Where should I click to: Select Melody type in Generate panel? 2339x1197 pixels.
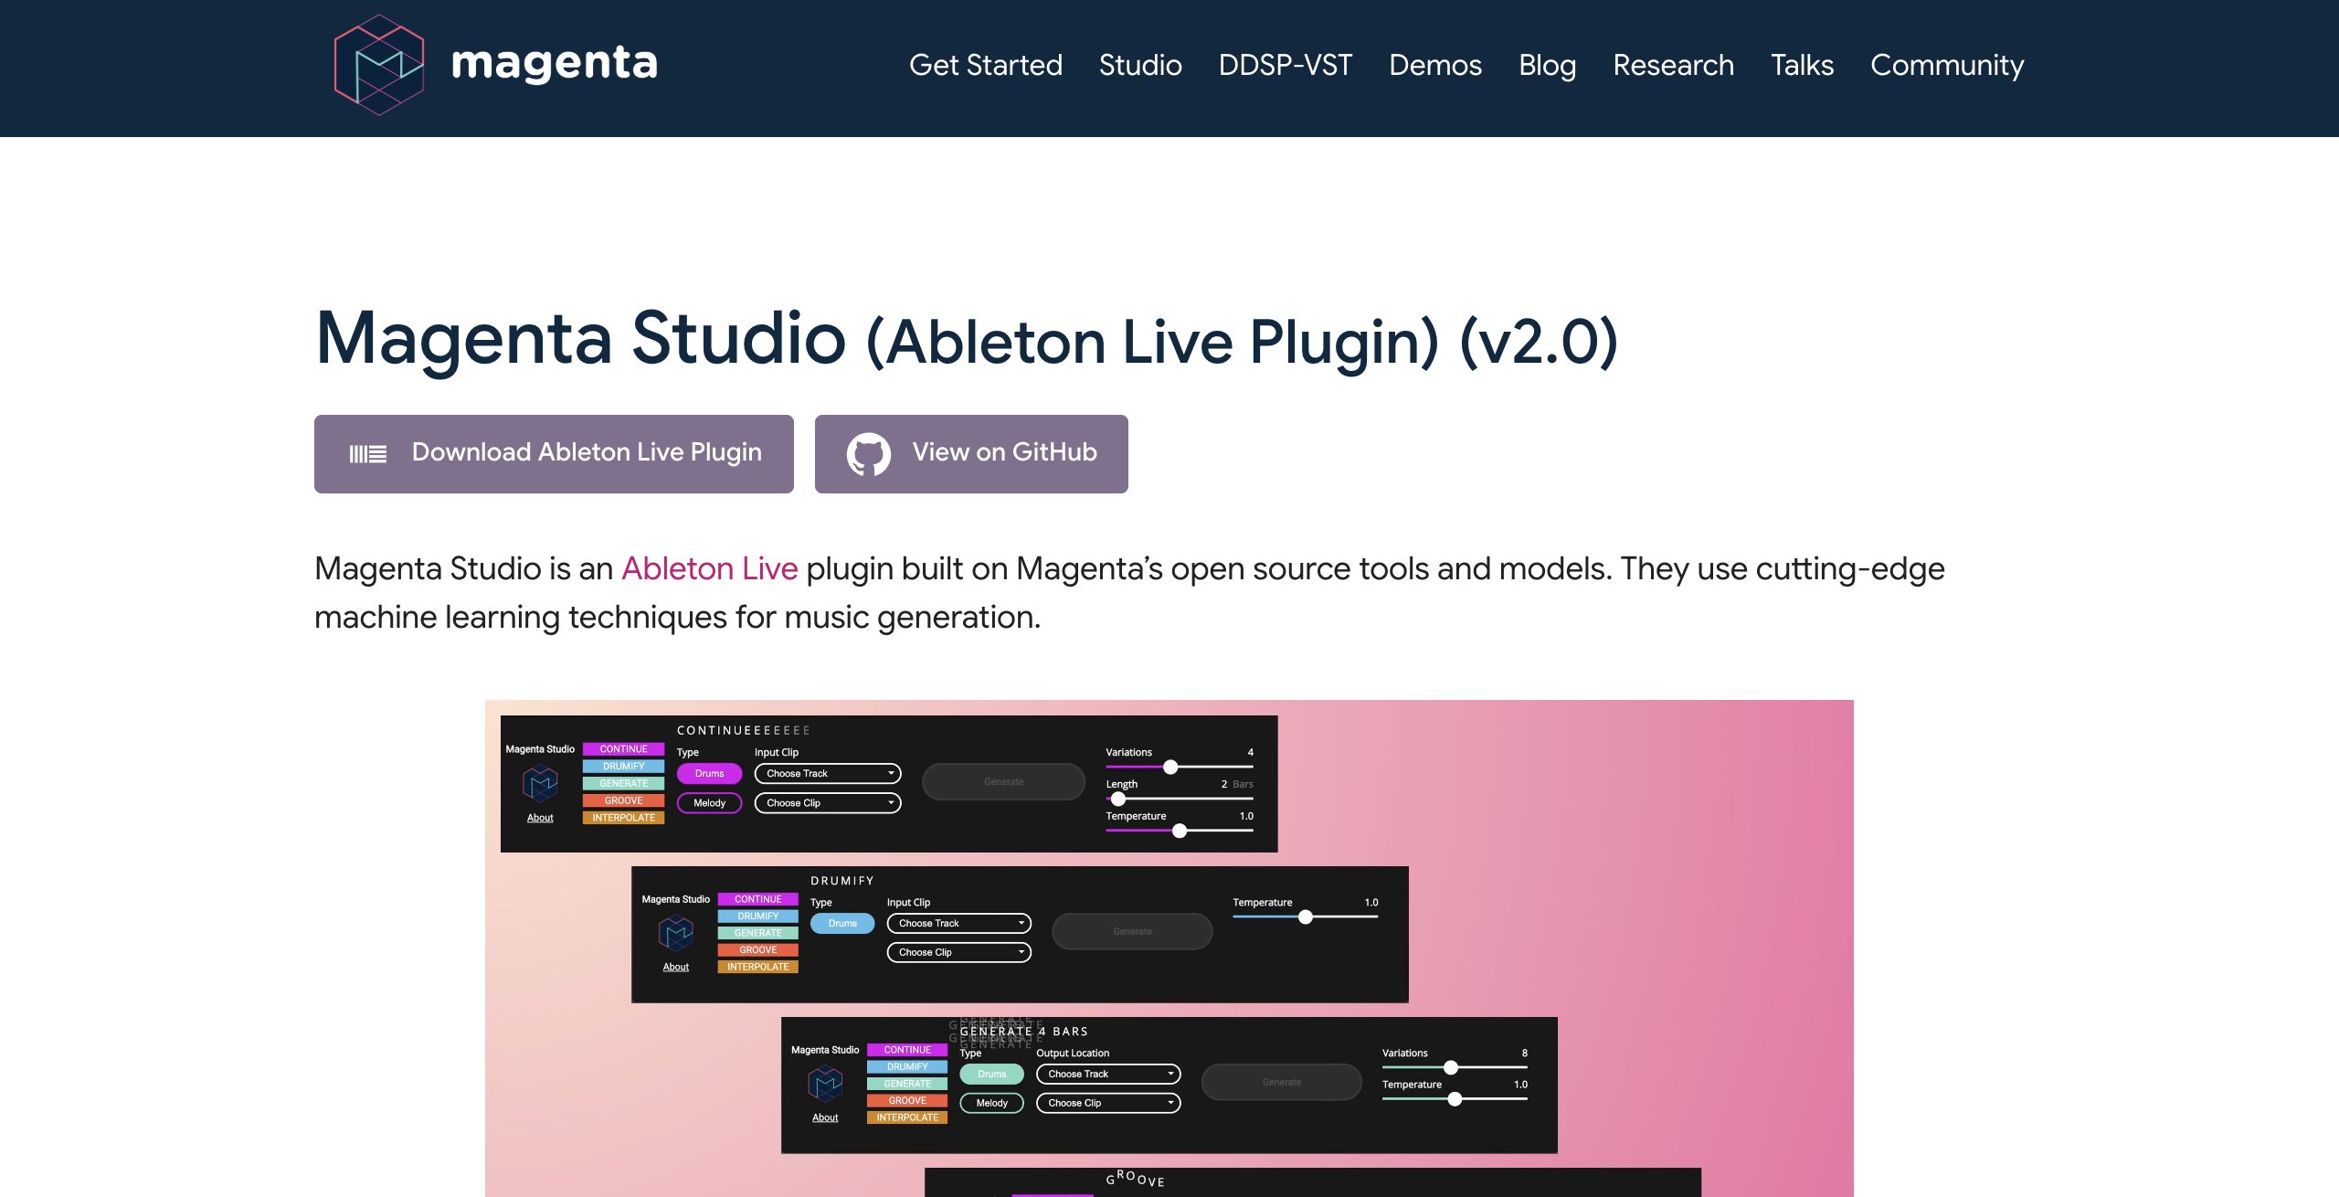tap(991, 1104)
